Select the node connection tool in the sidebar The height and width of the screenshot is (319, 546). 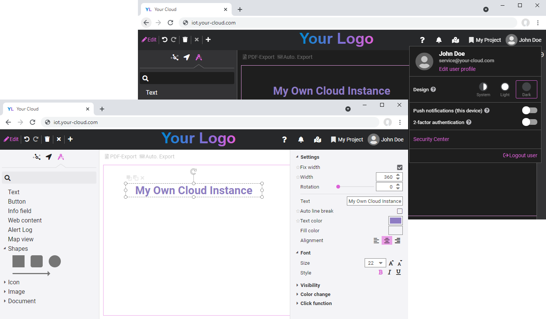point(37,156)
